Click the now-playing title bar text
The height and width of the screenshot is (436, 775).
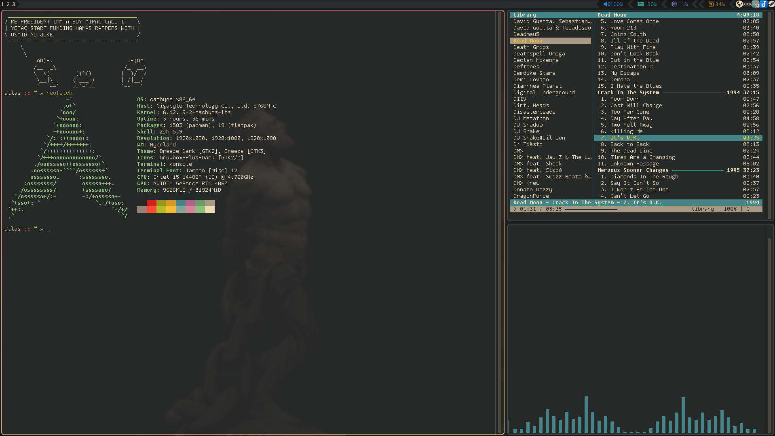coord(587,203)
